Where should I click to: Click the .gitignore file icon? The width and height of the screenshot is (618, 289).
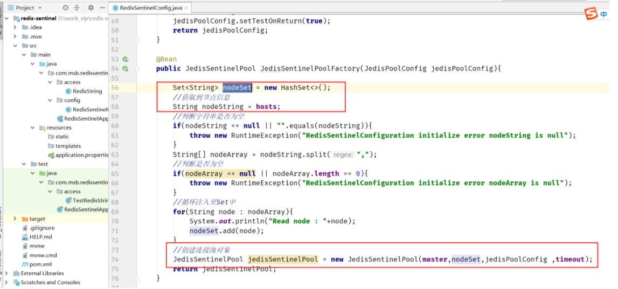[25, 228]
